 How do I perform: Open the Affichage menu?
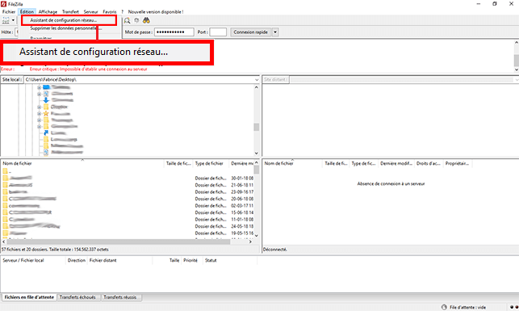(x=48, y=11)
